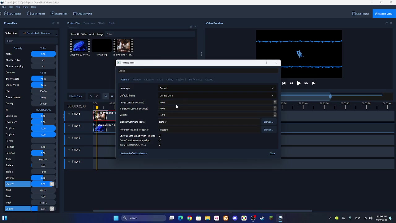Open the Language dropdown
The image size is (396, 223).
(x=216, y=88)
